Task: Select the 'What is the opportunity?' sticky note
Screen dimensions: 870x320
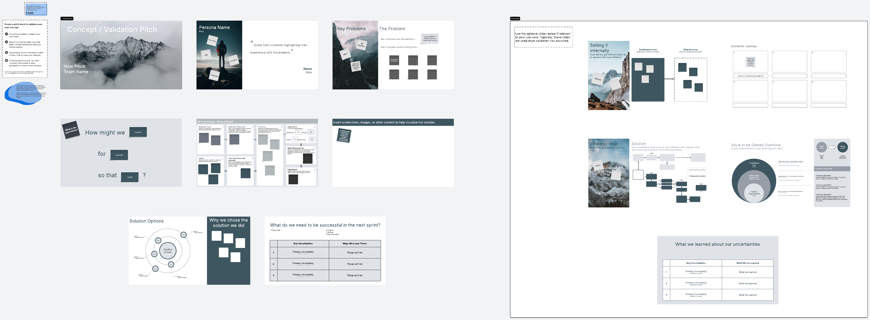Action: [x=71, y=130]
